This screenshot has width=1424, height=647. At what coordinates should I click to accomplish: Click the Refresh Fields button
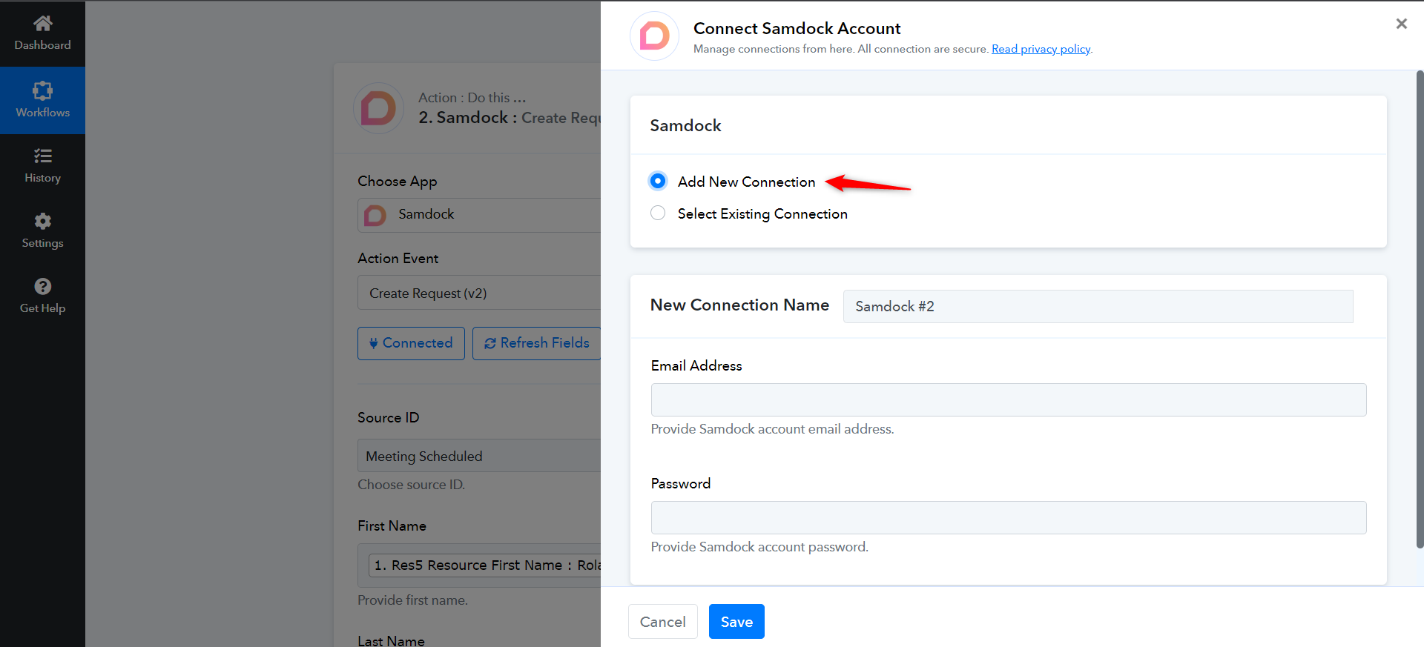click(x=536, y=343)
